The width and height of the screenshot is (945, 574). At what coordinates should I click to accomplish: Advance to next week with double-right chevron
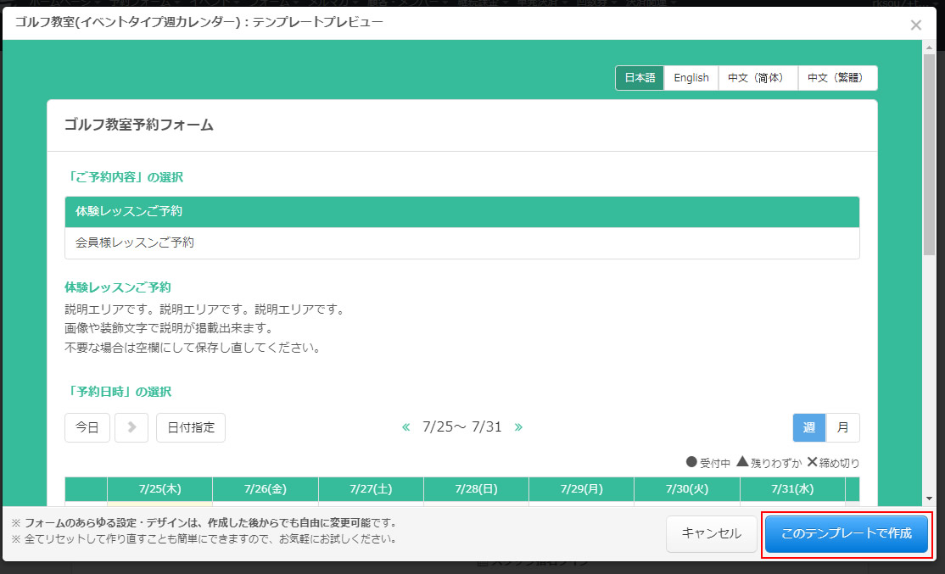518,427
